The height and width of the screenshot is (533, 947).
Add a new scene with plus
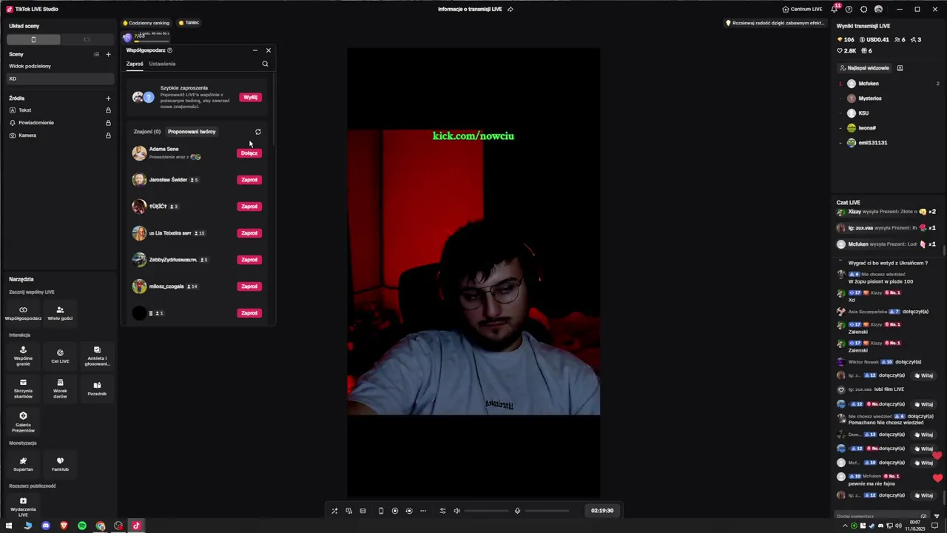(x=108, y=54)
